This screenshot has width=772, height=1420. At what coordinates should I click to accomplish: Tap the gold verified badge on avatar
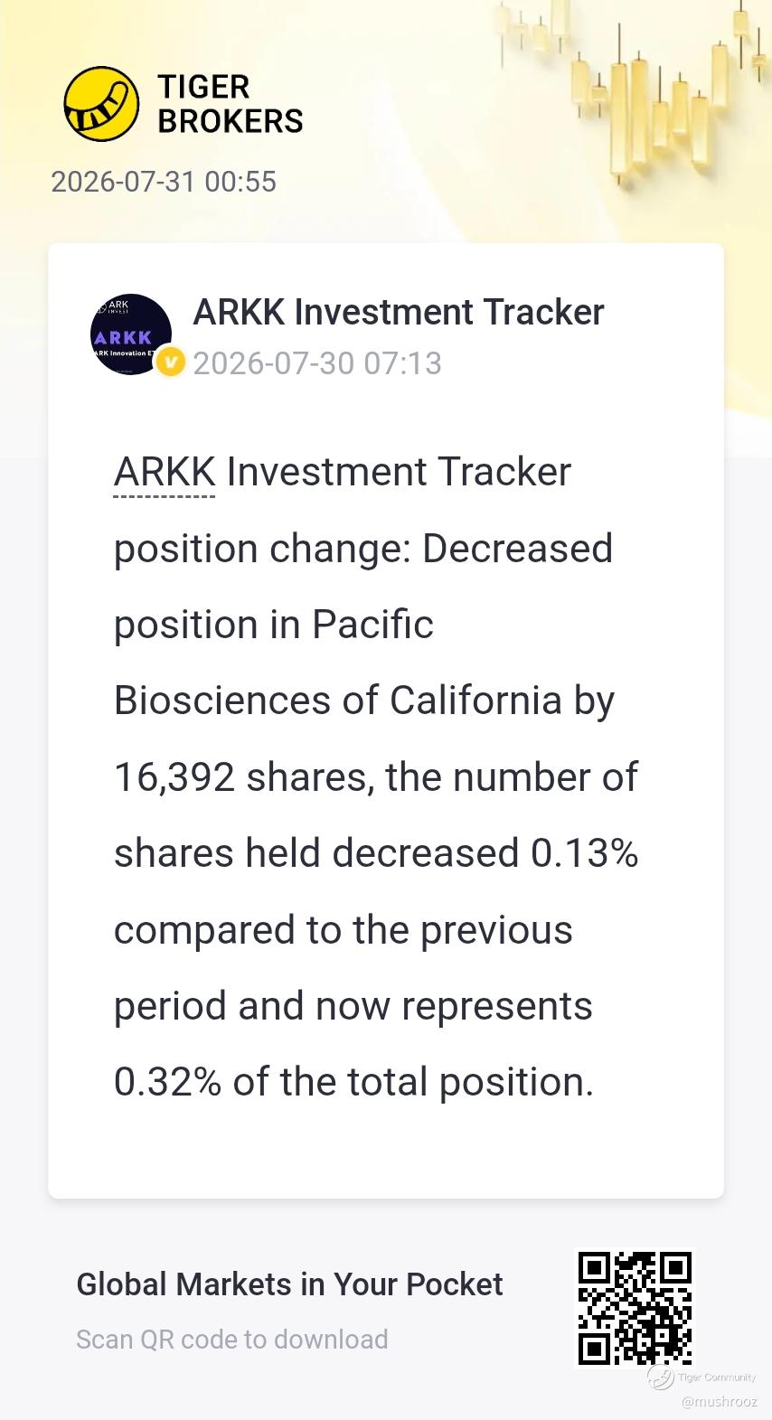click(x=170, y=362)
